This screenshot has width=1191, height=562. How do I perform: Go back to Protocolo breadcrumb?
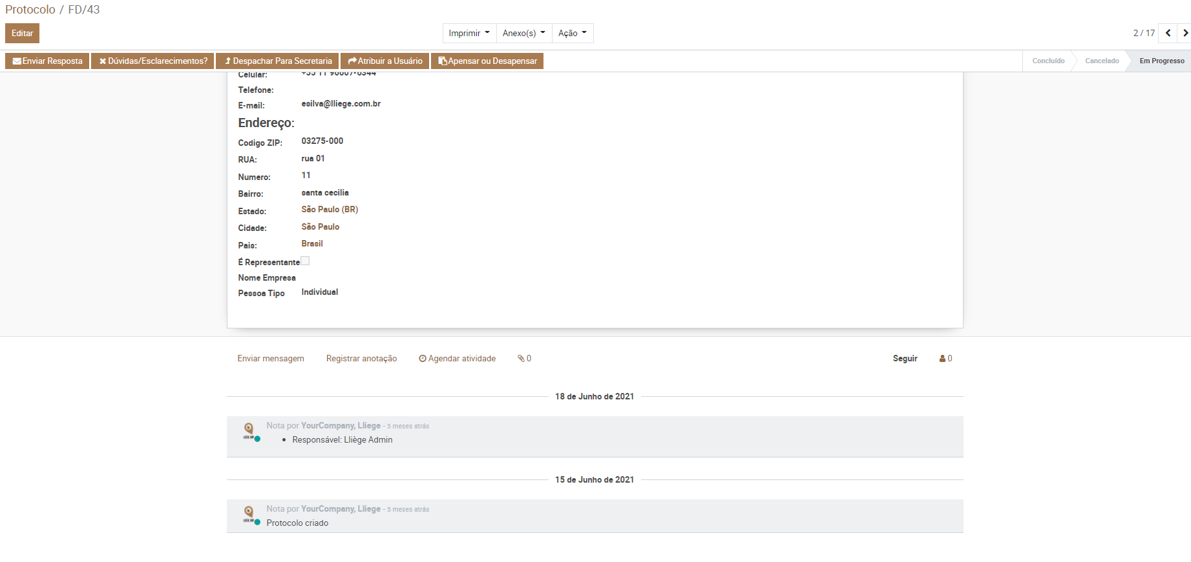pos(30,10)
